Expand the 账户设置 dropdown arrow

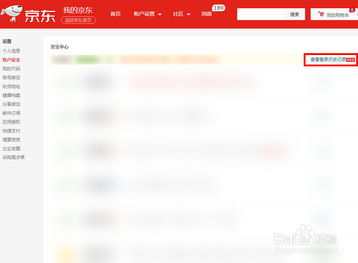tap(160, 14)
